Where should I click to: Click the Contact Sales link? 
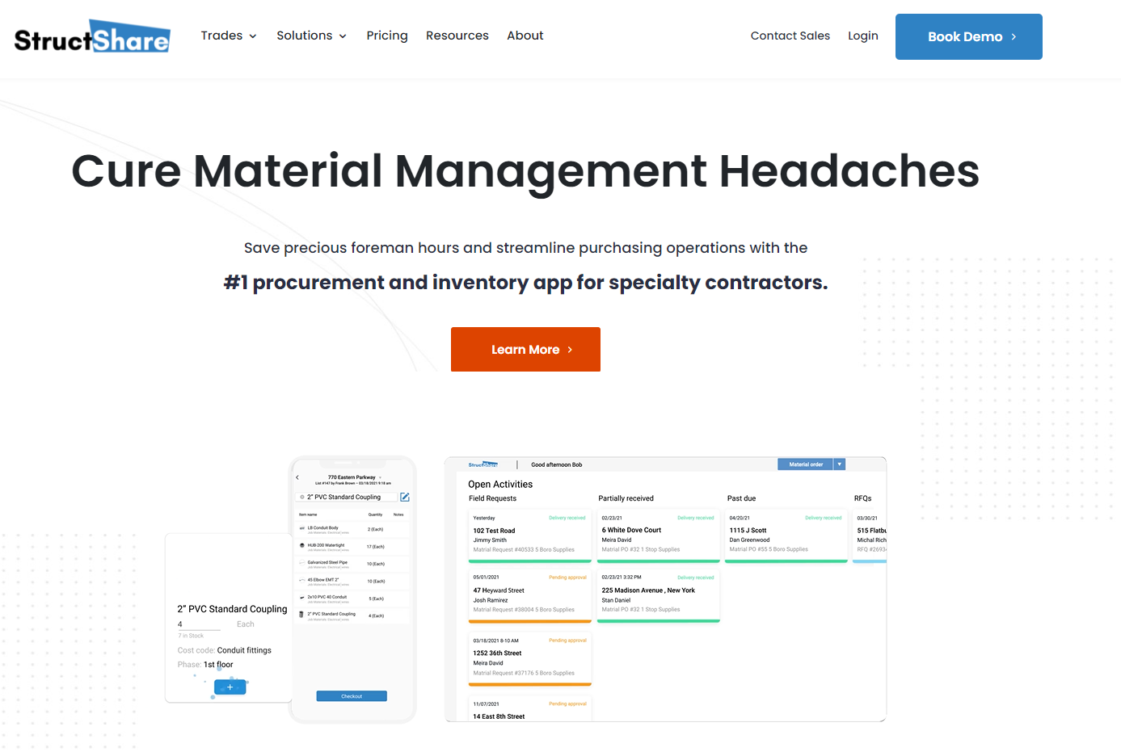pos(790,36)
